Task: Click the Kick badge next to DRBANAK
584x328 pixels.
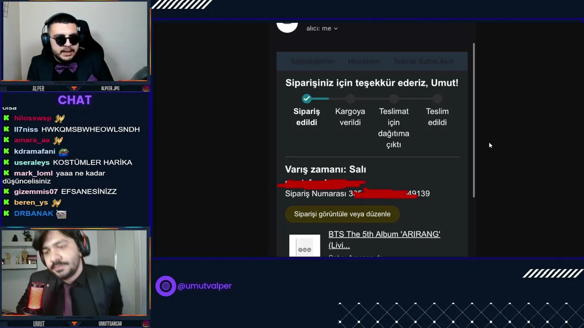Action: [x=6, y=214]
